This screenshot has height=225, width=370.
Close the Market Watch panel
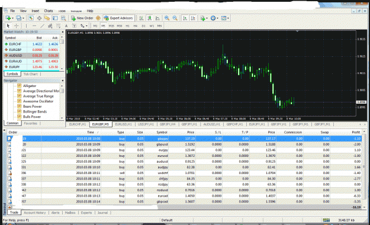tap(63, 32)
